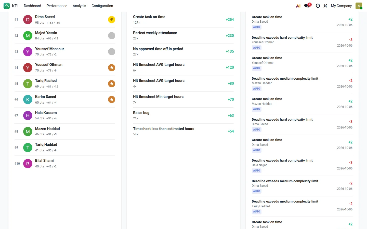
Task: Open the Configuration menu
Action: [102, 6]
